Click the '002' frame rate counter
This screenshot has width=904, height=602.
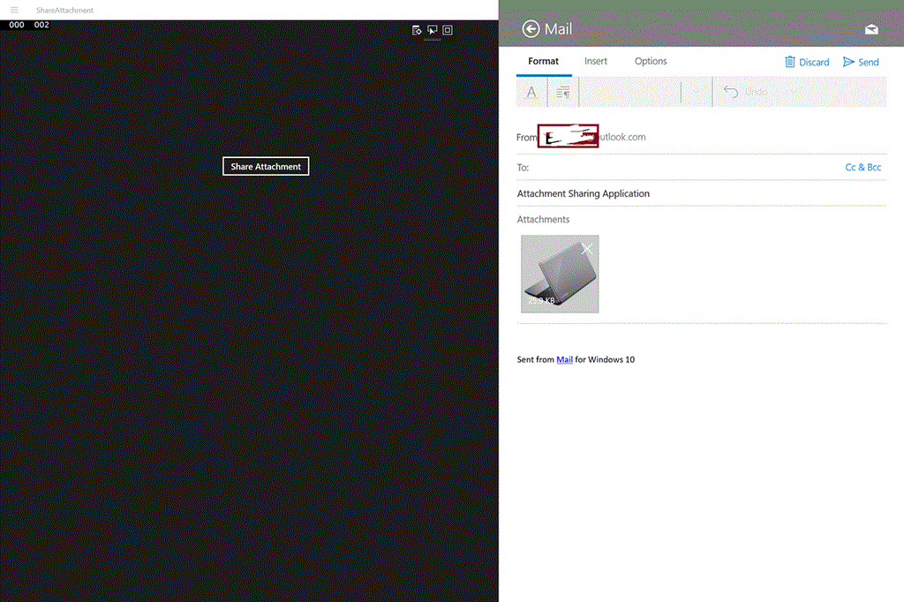41,25
